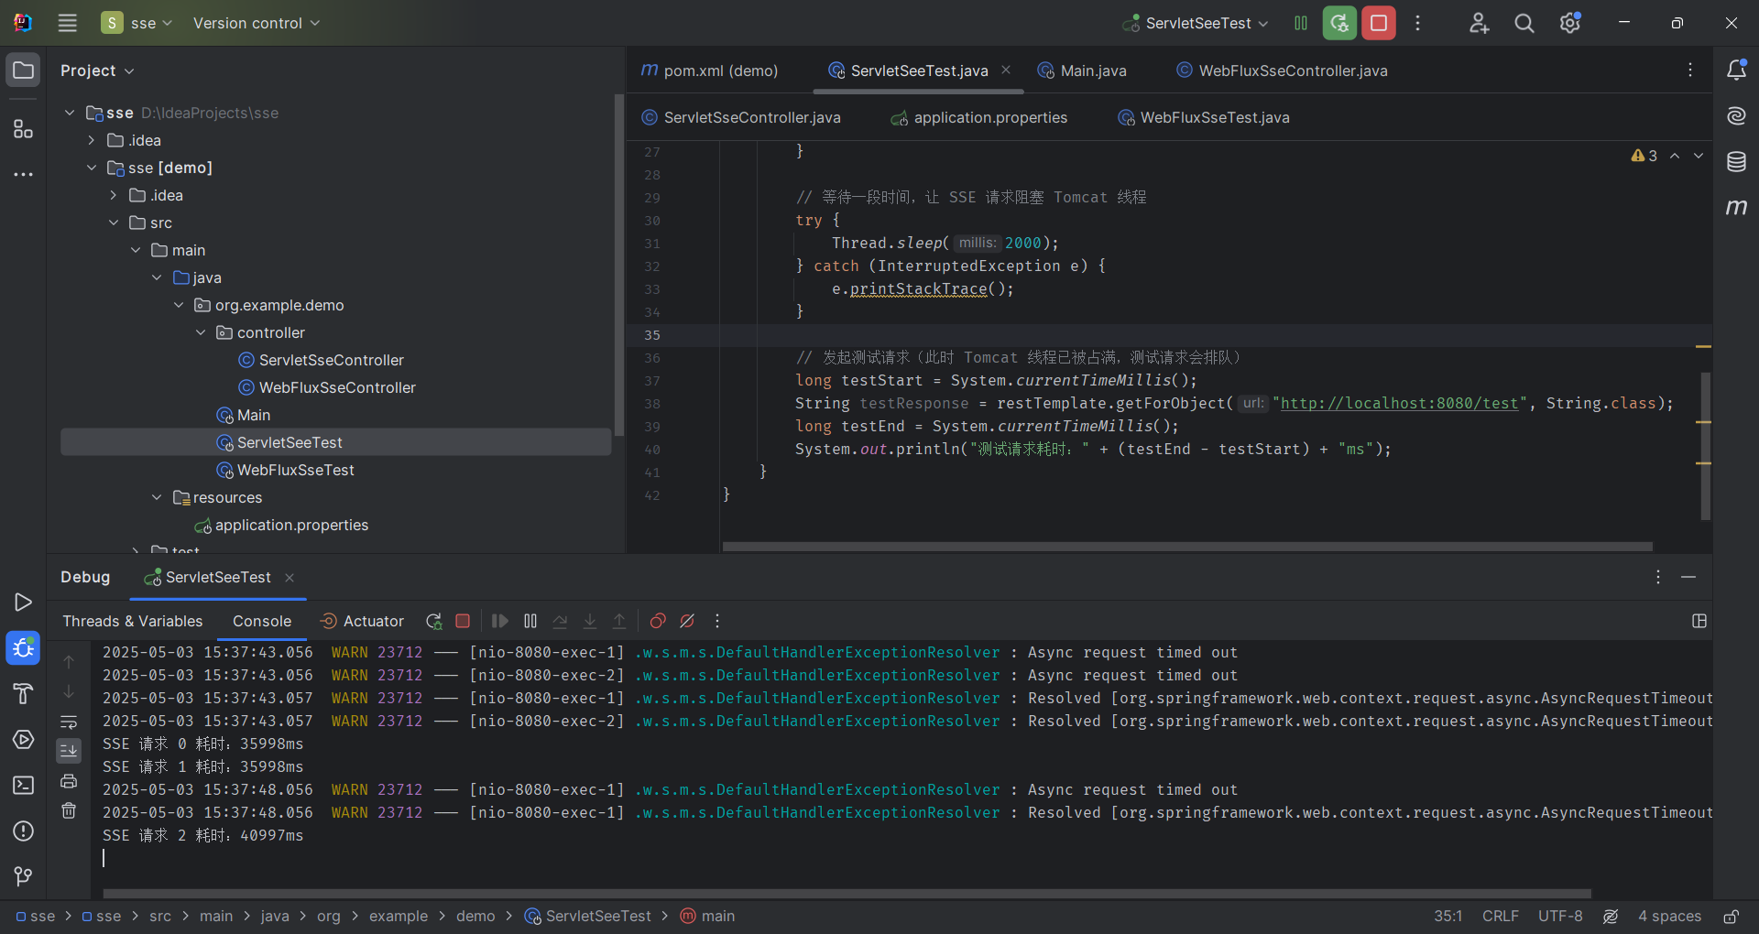The height and width of the screenshot is (934, 1759).
Task: Select WebFluxSseTest in project tree
Action: click(295, 470)
